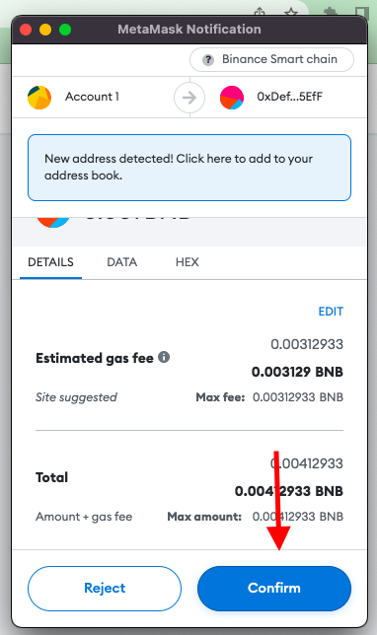377x635 pixels.
Task: Reject the transaction
Action: 105,588
